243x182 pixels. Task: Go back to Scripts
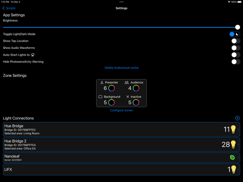[9, 8]
